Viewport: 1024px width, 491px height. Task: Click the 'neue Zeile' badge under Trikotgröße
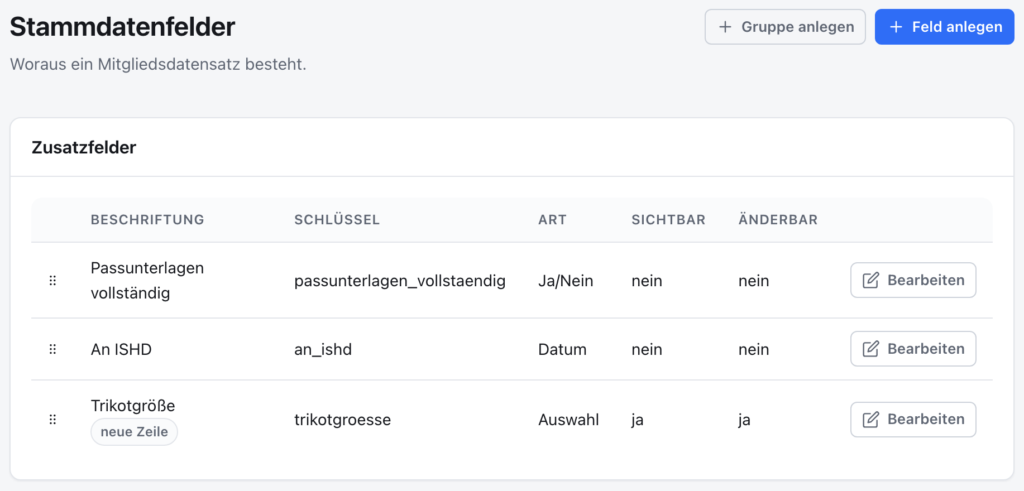pyautogui.click(x=134, y=432)
